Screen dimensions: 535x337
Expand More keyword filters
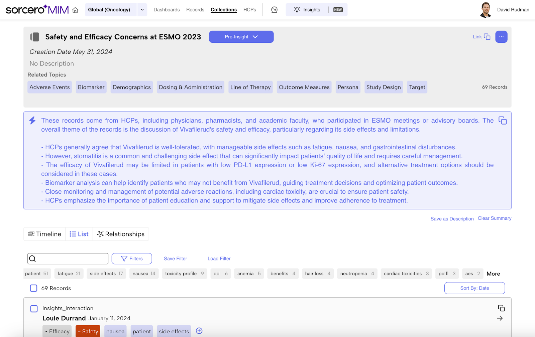click(x=493, y=274)
